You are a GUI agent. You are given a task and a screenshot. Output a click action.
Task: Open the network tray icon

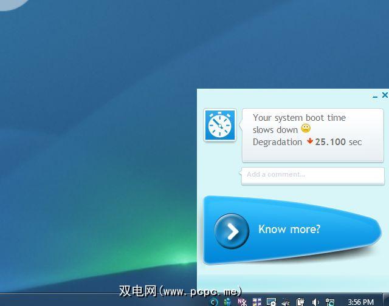click(330, 302)
